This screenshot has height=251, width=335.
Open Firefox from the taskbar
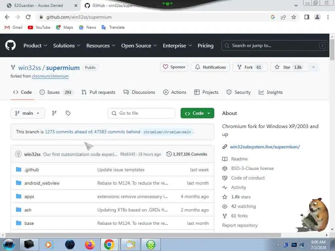tap(90, 244)
